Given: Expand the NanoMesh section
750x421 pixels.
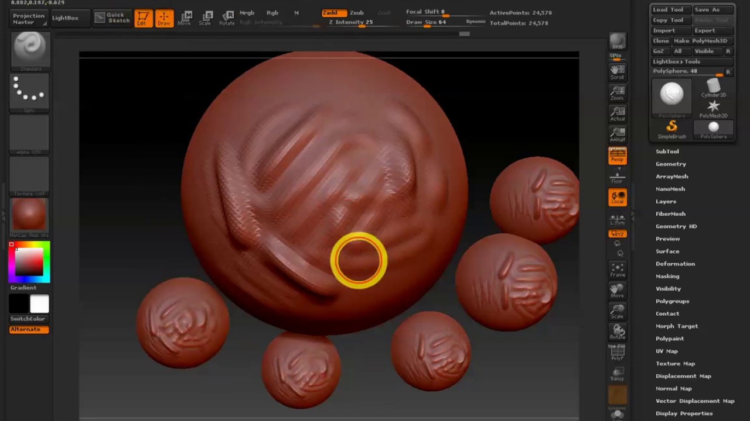Looking at the screenshot, I should (670, 189).
